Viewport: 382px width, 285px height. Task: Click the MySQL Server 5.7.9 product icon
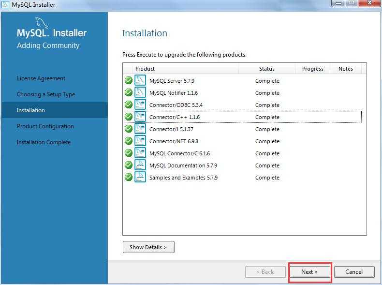[x=140, y=80]
